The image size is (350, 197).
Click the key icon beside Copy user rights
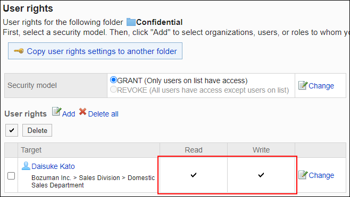(x=19, y=51)
